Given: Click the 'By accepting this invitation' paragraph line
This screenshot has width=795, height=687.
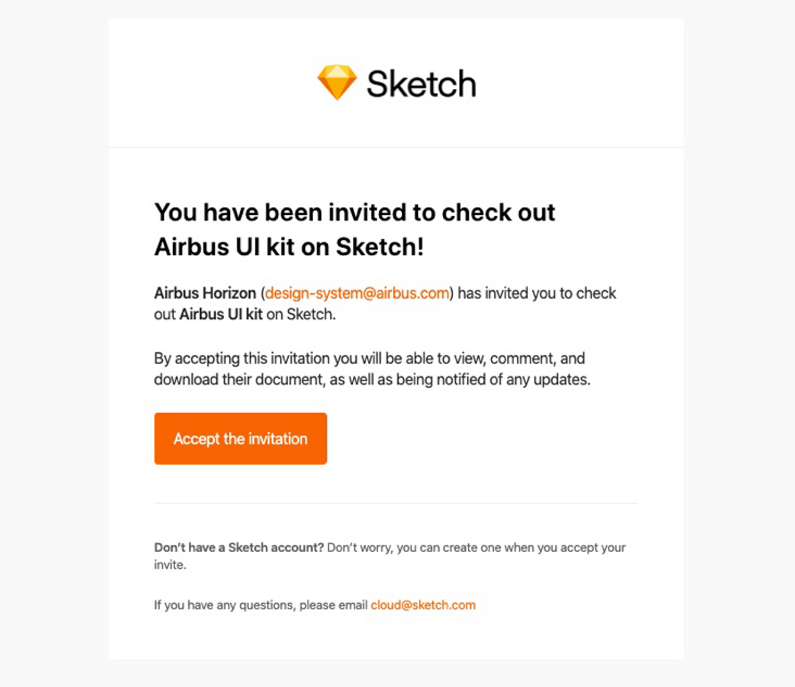Looking at the screenshot, I should coord(369,358).
